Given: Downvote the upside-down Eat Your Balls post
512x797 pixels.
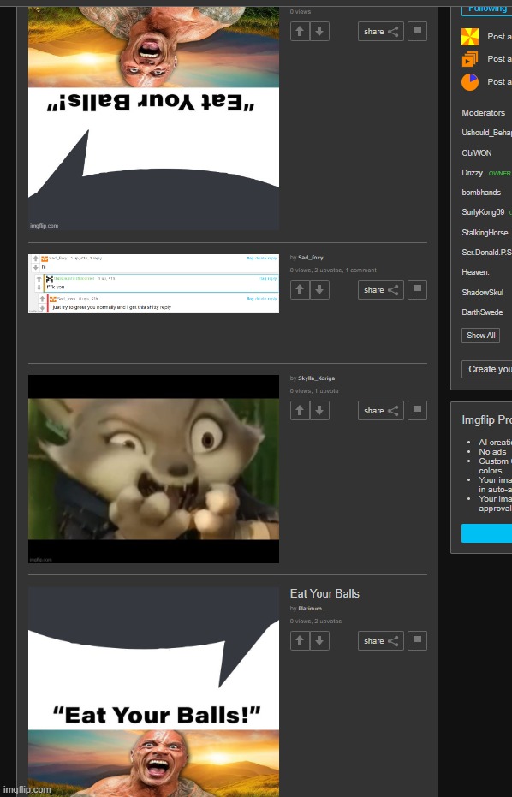Looking at the screenshot, I should point(319,32).
